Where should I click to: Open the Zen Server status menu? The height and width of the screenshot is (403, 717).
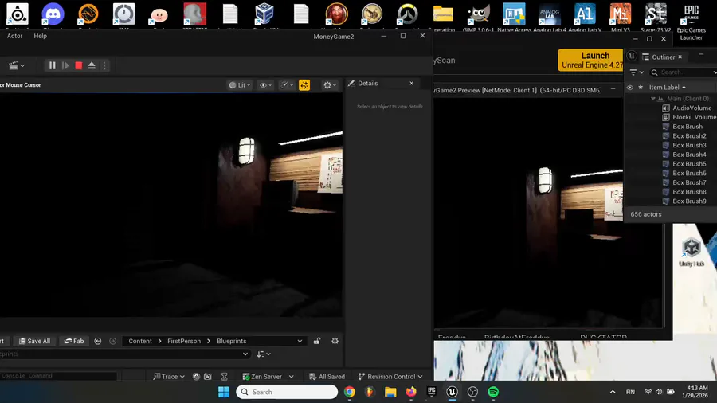(x=268, y=377)
